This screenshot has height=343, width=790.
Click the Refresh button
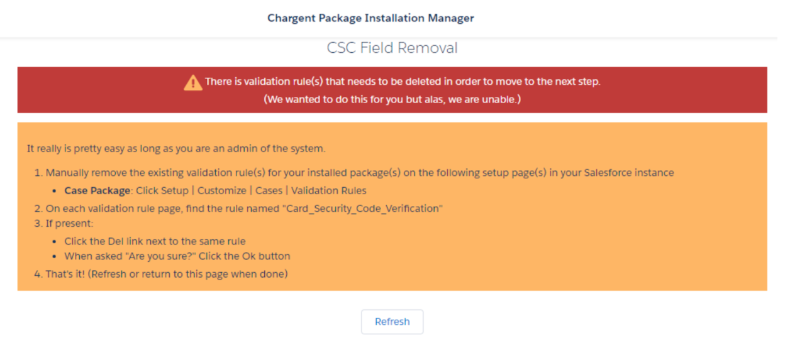point(392,322)
